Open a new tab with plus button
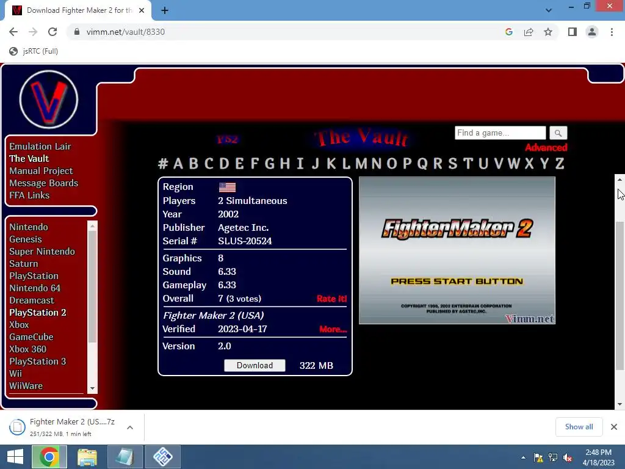Screen dimensions: 625x469 click(x=165, y=10)
